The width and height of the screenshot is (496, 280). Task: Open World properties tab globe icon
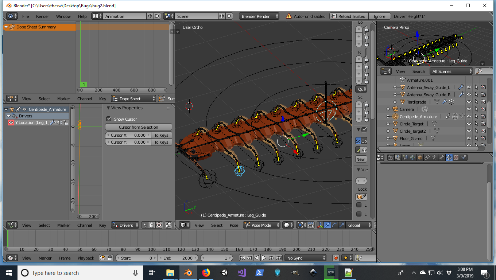coord(412,157)
